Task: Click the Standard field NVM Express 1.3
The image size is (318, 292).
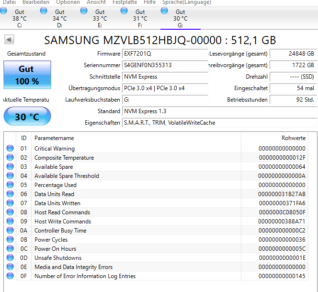Action: coord(220,111)
